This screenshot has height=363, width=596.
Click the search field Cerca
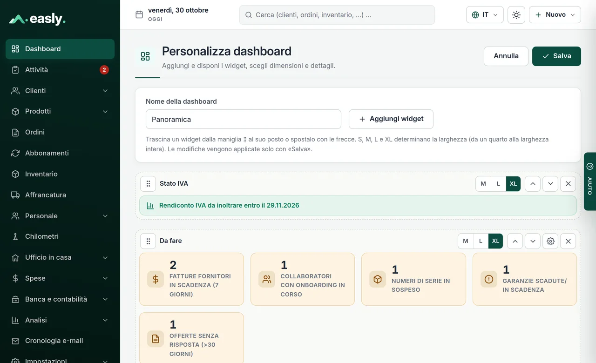pyautogui.click(x=337, y=15)
